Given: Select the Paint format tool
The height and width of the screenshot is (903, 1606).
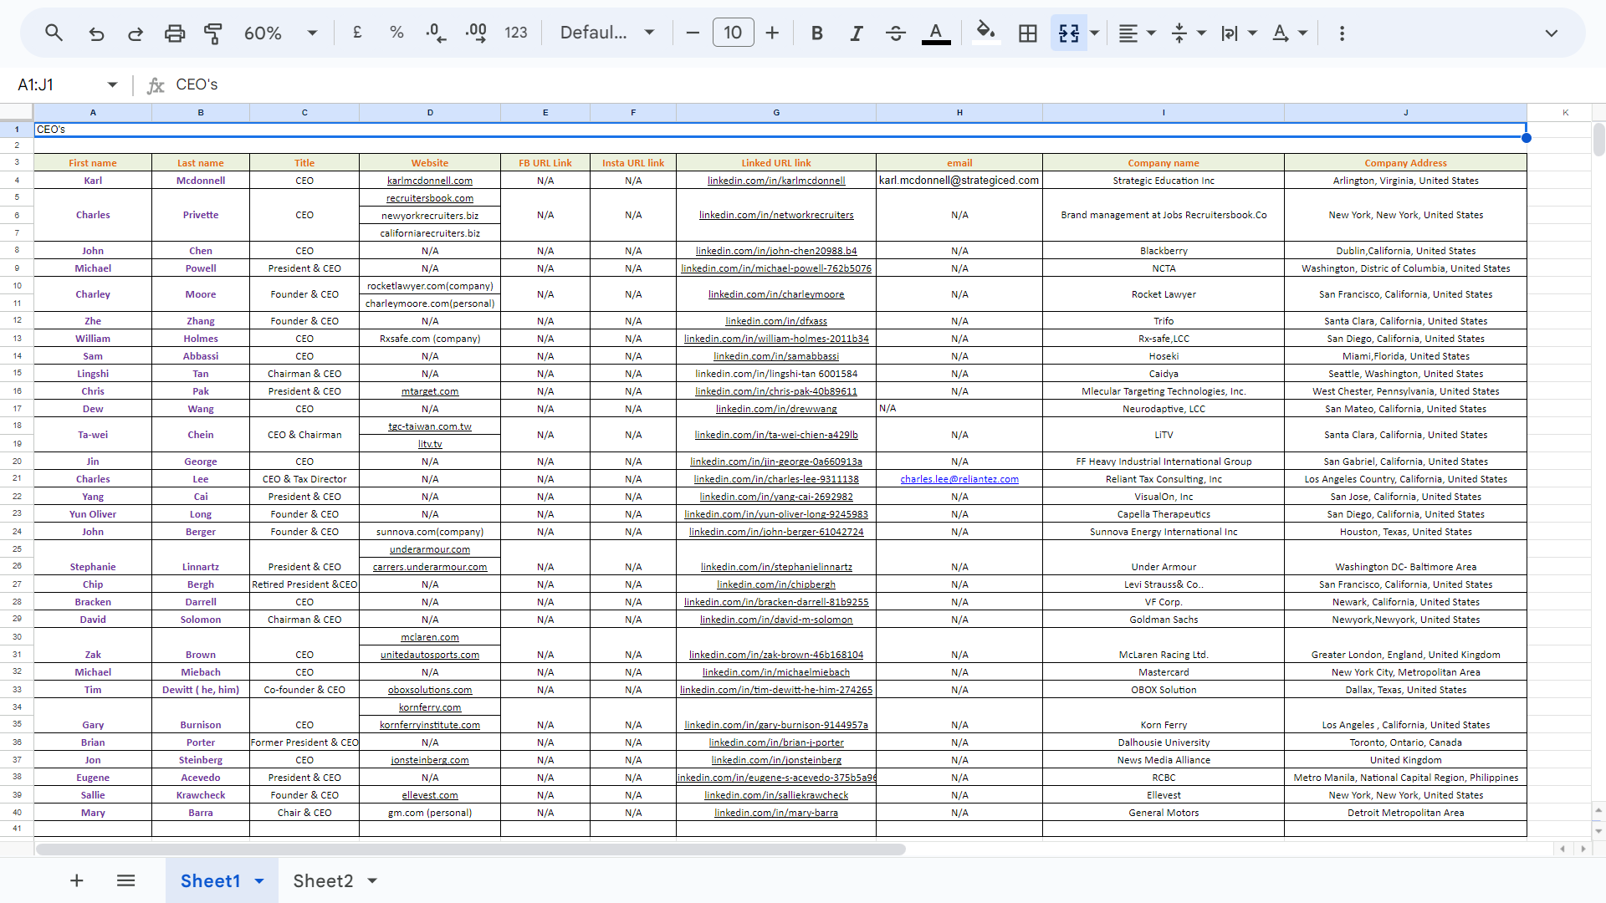Looking at the screenshot, I should pos(213,33).
